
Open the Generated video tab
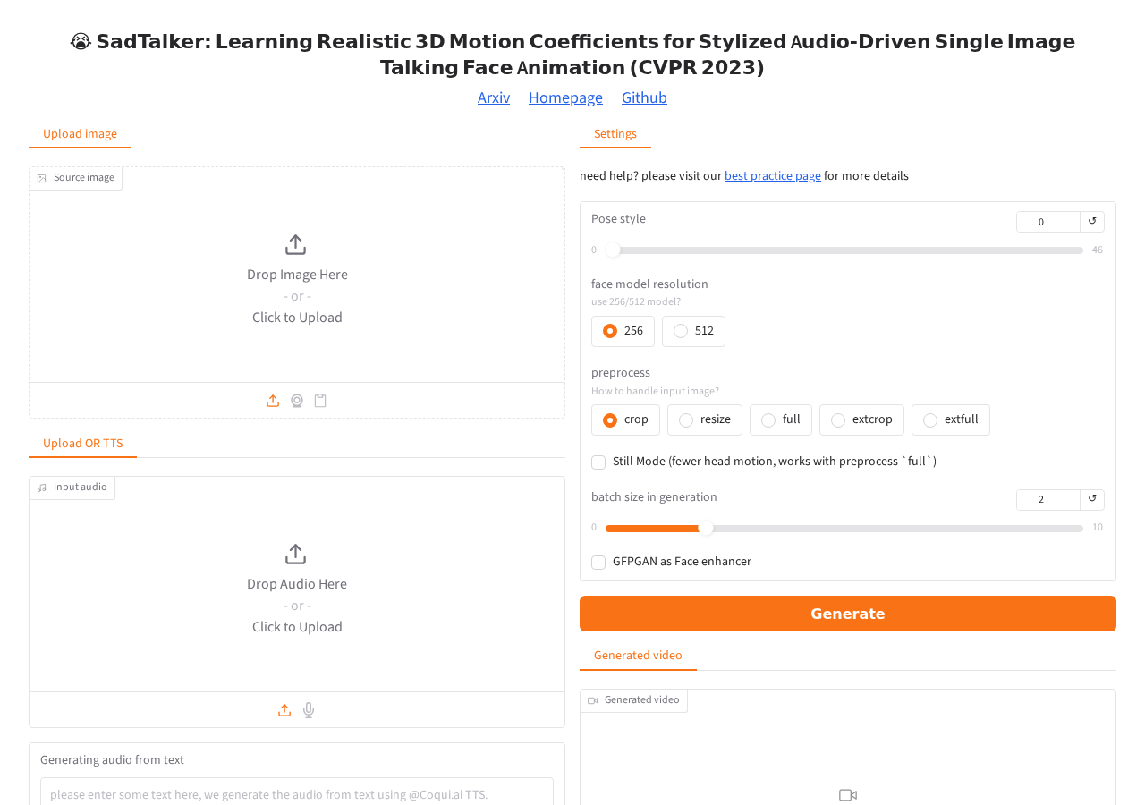[x=638, y=656]
